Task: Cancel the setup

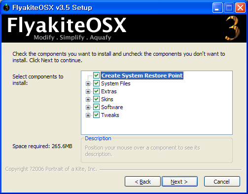Action: (x=222, y=182)
